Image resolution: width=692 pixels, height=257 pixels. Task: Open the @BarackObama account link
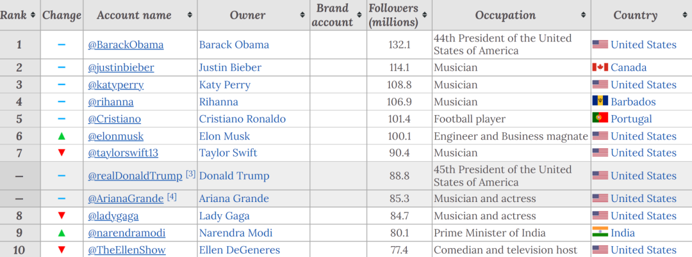126,45
